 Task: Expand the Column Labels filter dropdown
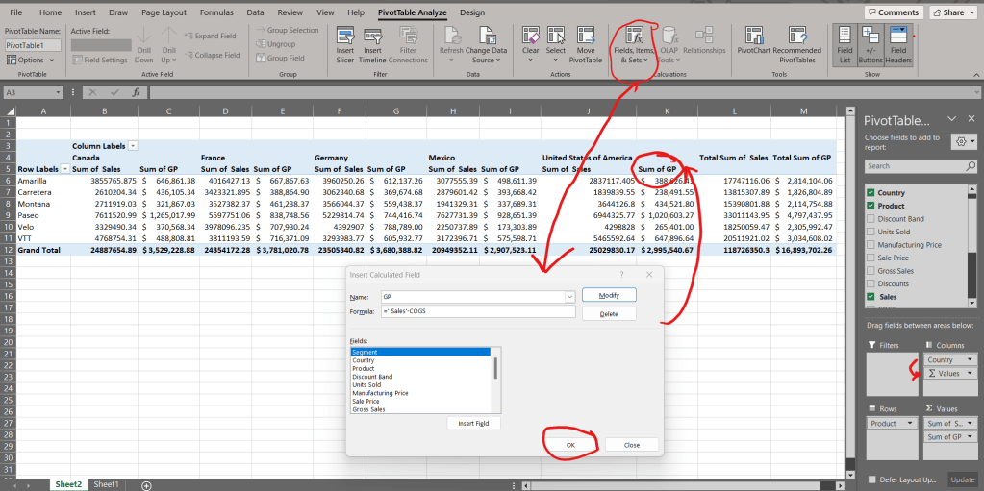[x=133, y=146]
